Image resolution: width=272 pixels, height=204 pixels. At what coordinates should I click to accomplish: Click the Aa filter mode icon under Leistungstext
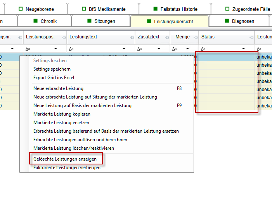point(71,49)
